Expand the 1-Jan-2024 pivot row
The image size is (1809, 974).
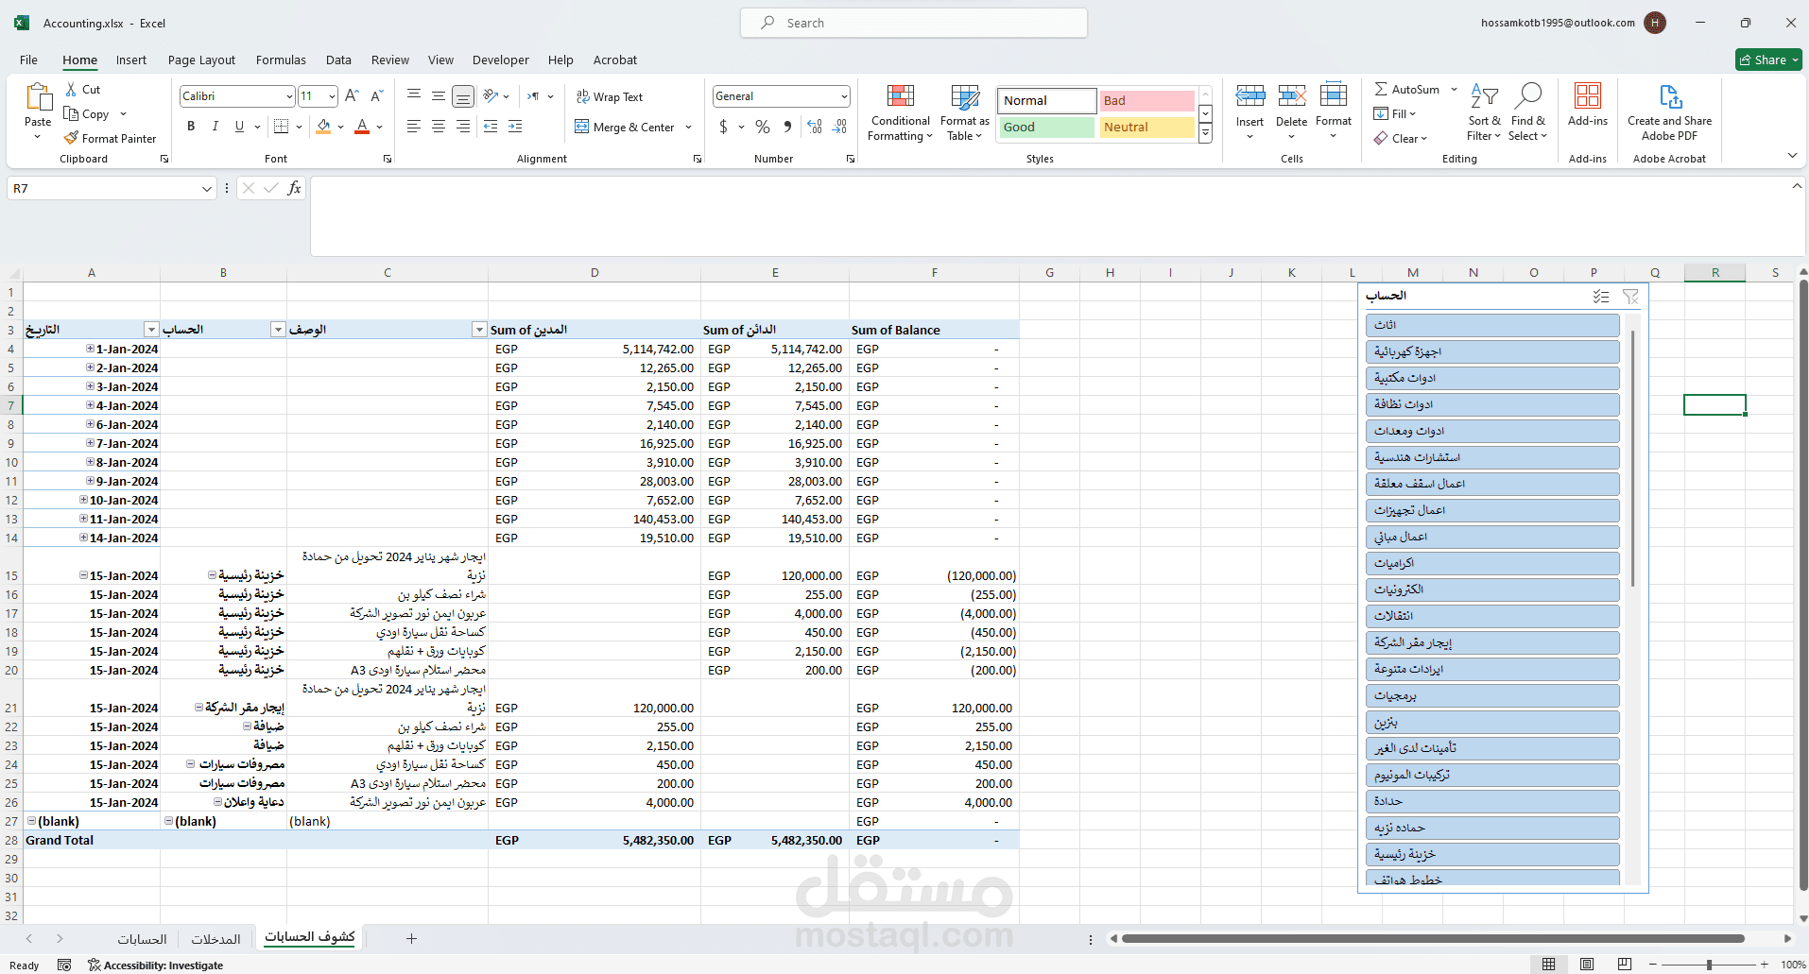click(x=90, y=349)
